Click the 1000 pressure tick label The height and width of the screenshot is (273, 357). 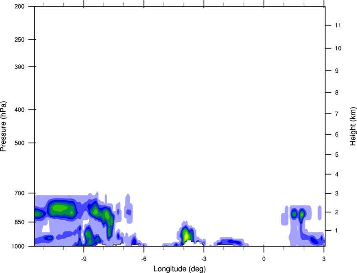click(18, 246)
